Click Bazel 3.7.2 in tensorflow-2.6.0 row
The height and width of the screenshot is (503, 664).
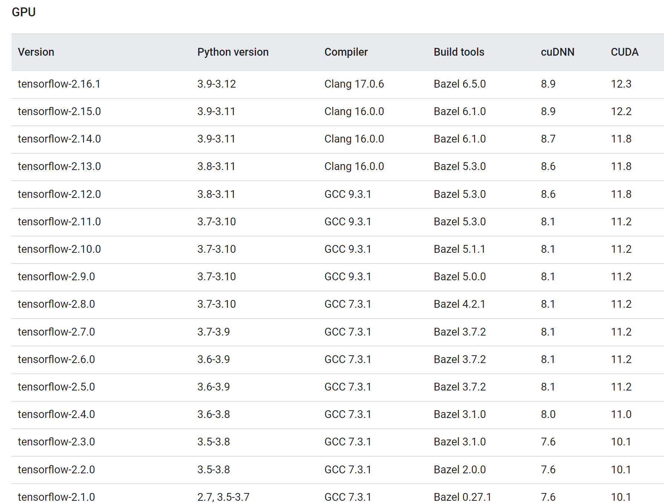pyautogui.click(x=460, y=359)
